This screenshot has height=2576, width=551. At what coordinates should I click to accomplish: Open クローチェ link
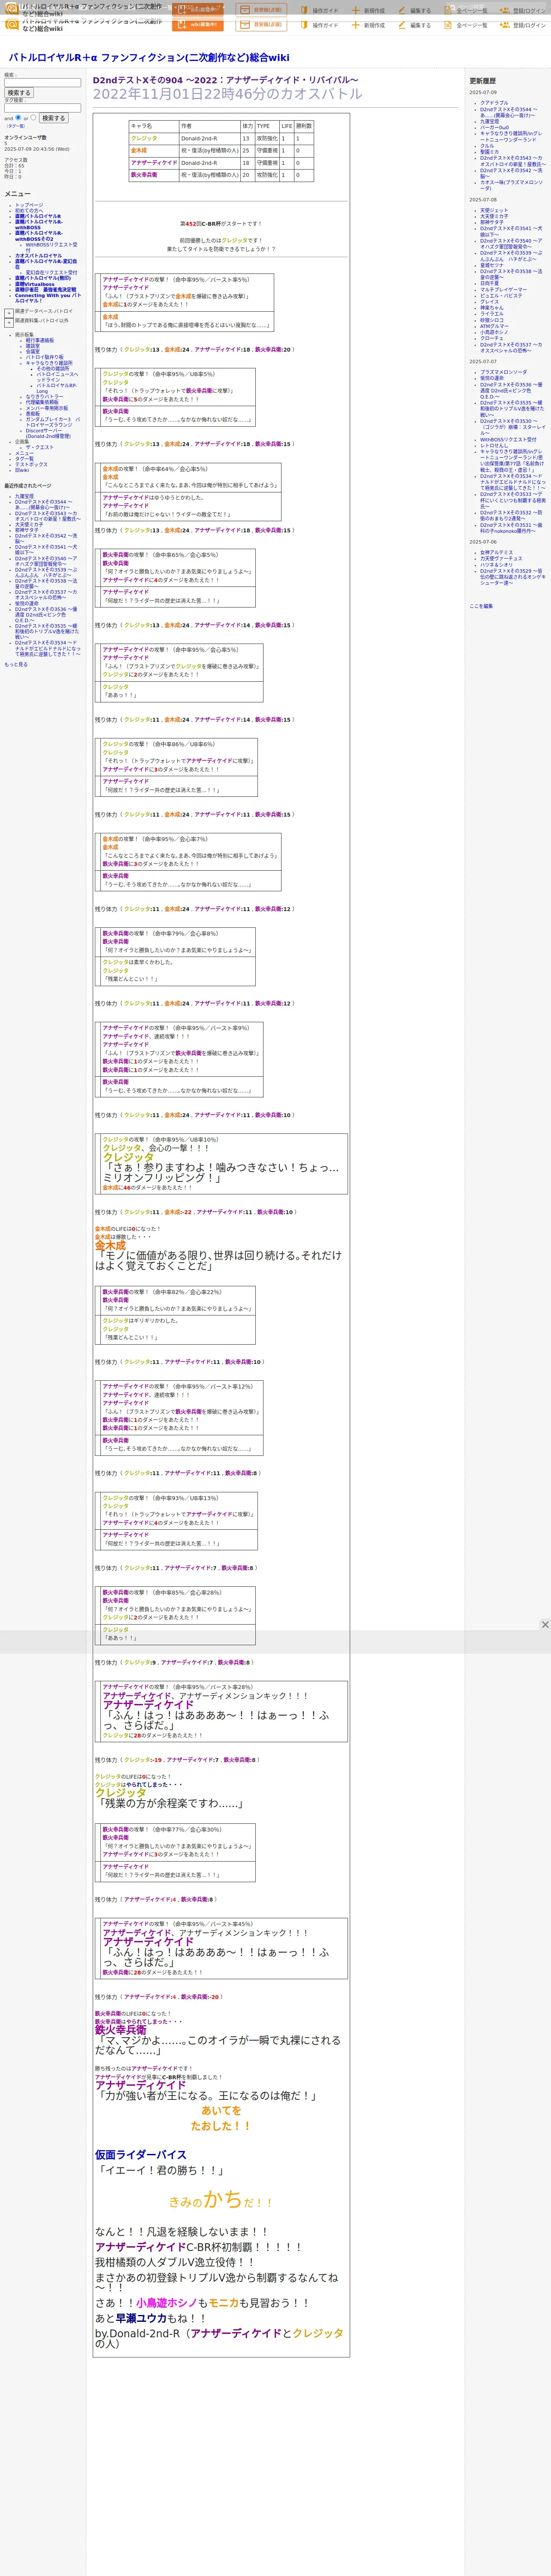(492, 338)
